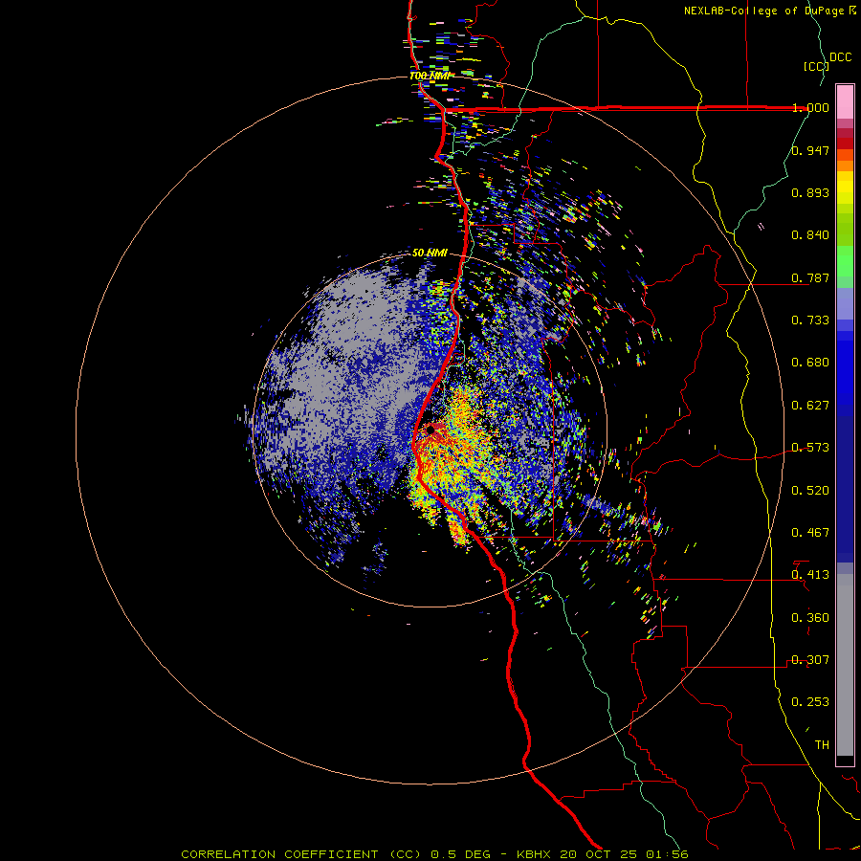Click the DCC label above the color bar

840,57
